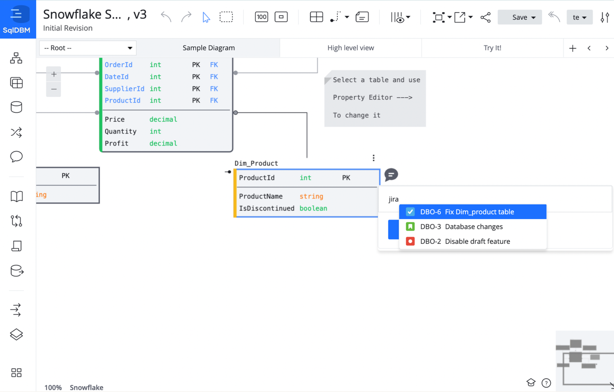This screenshot has width=614, height=392.
Task: Open the SqlDBM main menu logo
Action: pyautogui.click(x=17, y=19)
